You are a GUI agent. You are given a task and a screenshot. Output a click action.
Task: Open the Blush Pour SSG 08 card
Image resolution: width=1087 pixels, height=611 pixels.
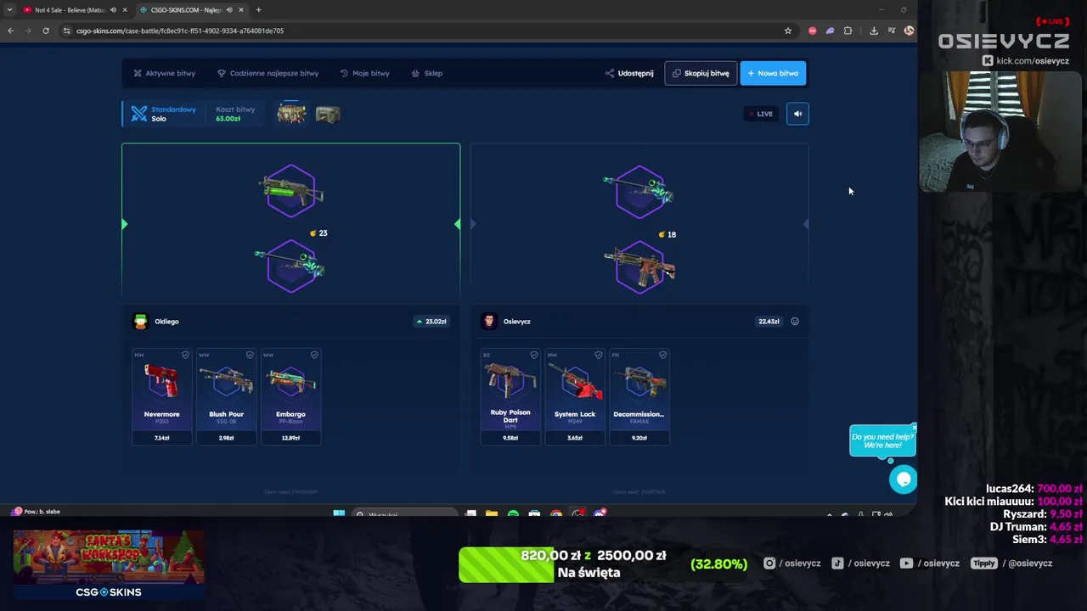tap(226, 396)
